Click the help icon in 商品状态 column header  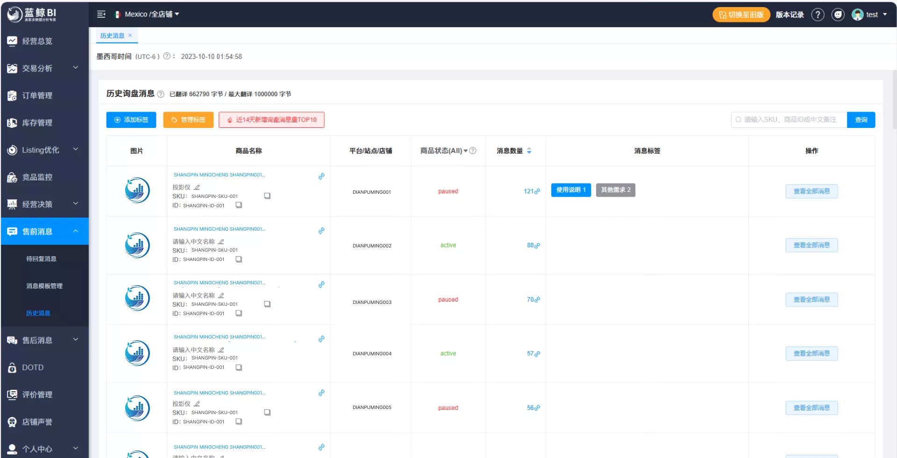coord(473,151)
